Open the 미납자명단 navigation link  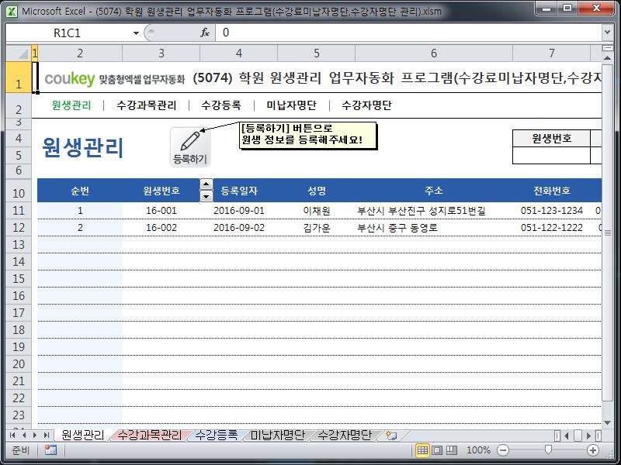292,105
